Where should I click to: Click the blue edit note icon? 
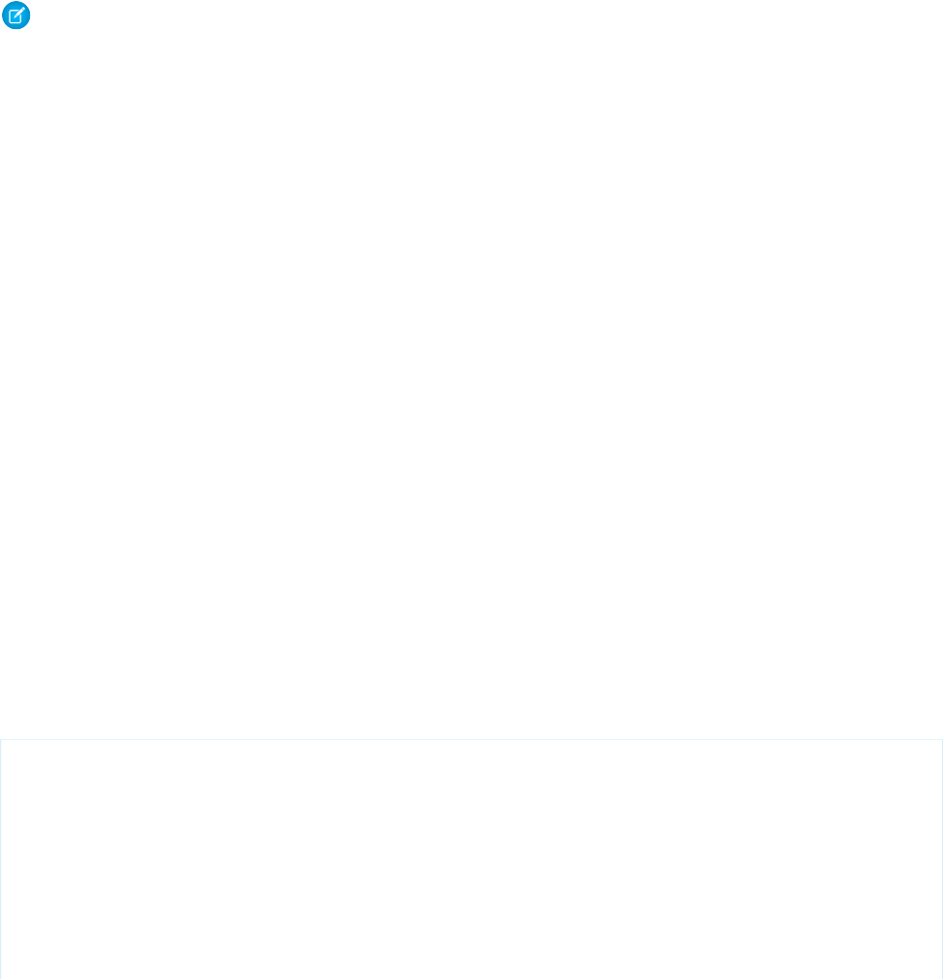[16, 15]
